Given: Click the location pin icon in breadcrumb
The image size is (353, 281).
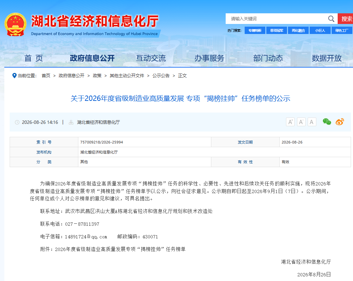Looking at the screenshot, I should tap(14, 76).
